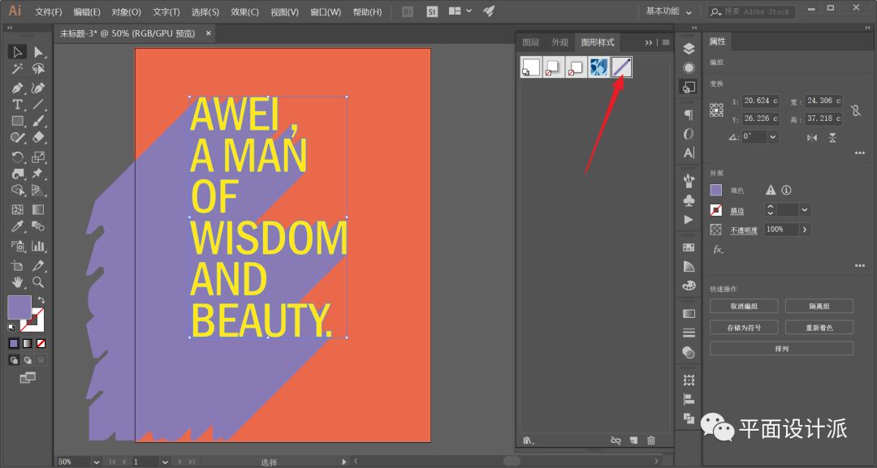Set paint mode to None in toolbar

tap(41, 343)
